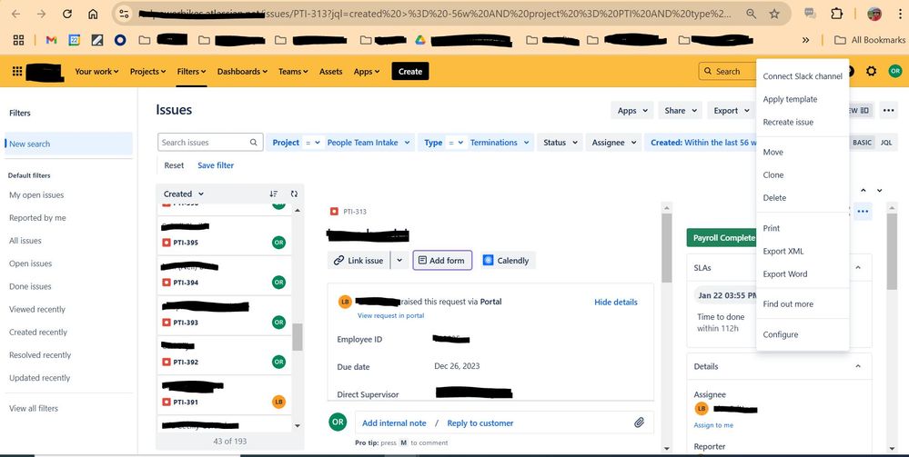Open browser extensions puzzle icon
Screen dimensions: 909x457
pyautogui.click(x=836, y=14)
